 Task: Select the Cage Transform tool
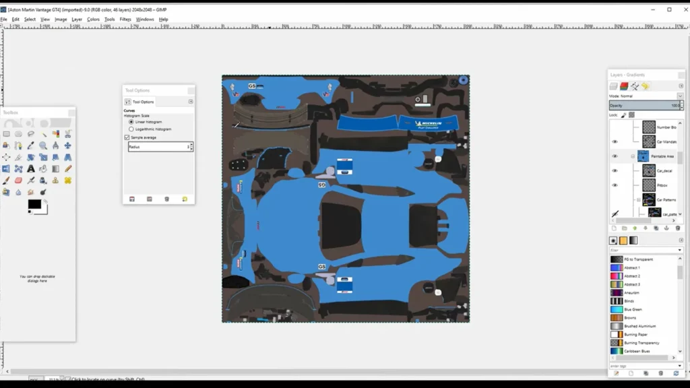click(18, 169)
